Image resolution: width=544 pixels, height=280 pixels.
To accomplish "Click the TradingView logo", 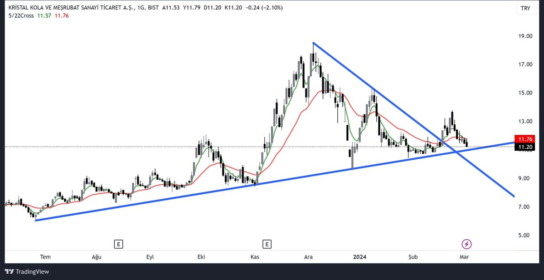I will click(27, 272).
